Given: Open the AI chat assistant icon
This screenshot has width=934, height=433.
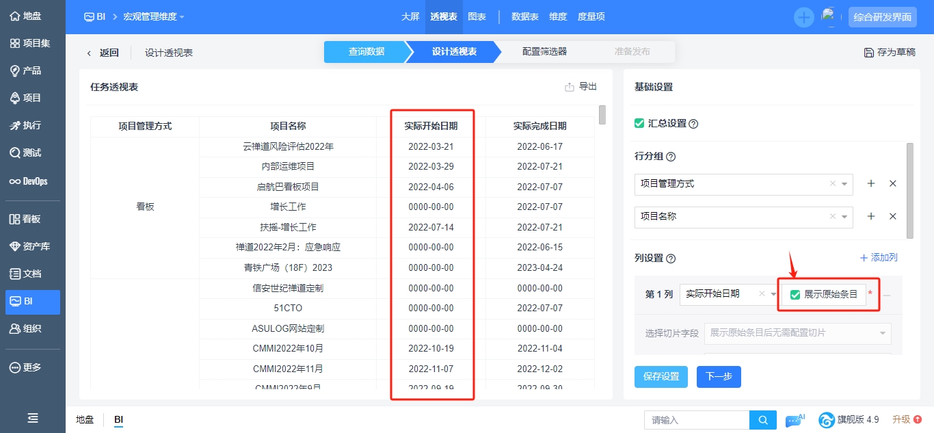Looking at the screenshot, I should click(795, 420).
